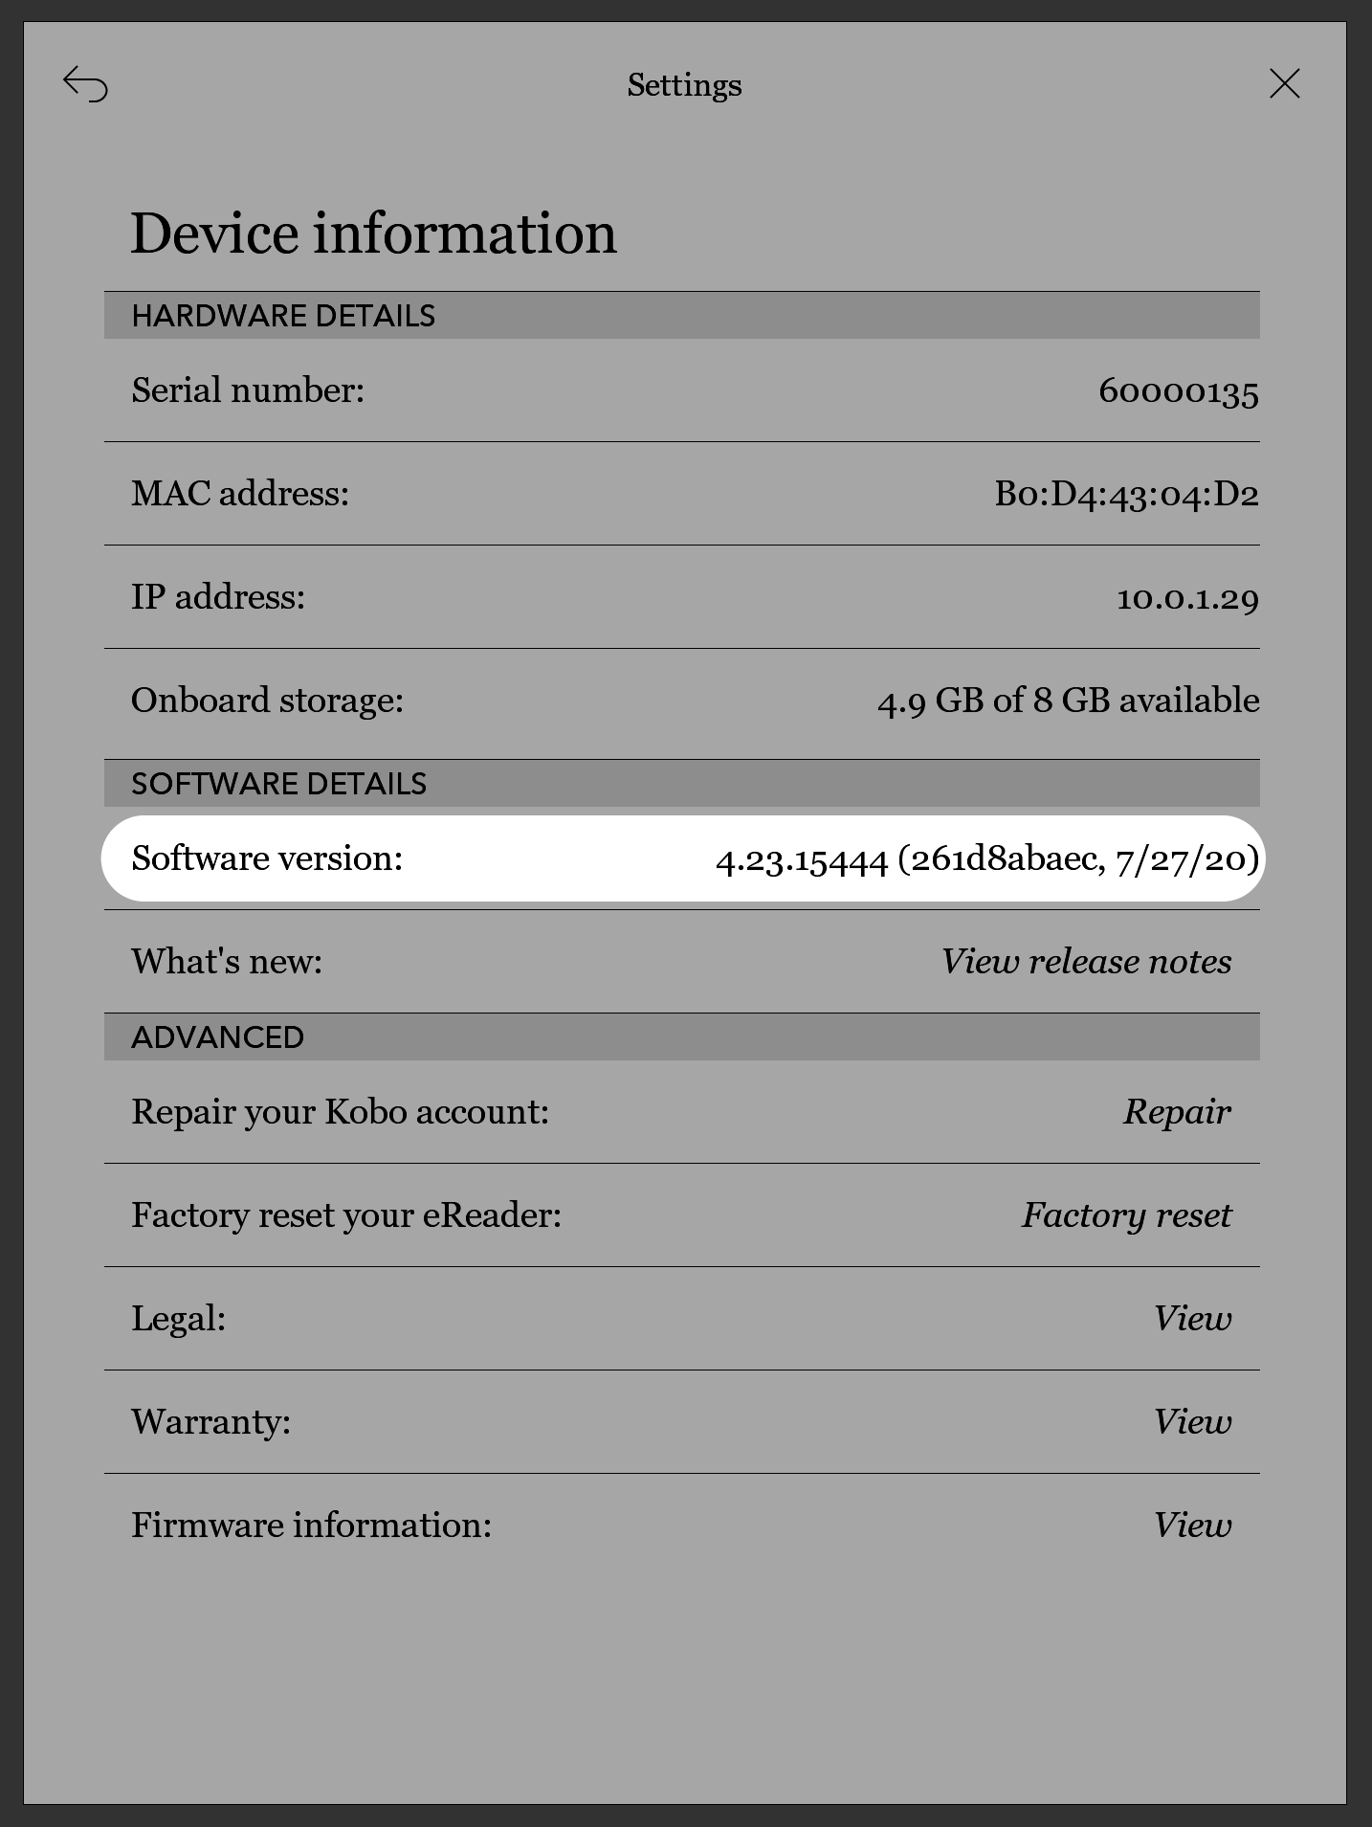This screenshot has width=1372, height=1827.
Task: Click the Factory reset your eReader label
Action: tap(346, 1215)
